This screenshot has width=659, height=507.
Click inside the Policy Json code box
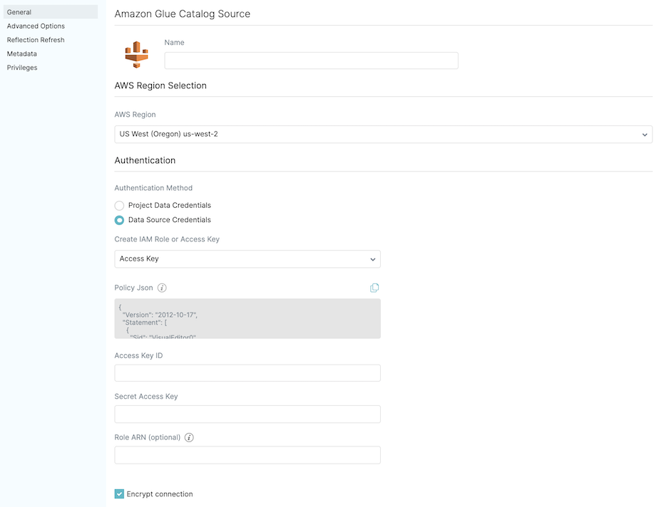(x=247, y=318)
